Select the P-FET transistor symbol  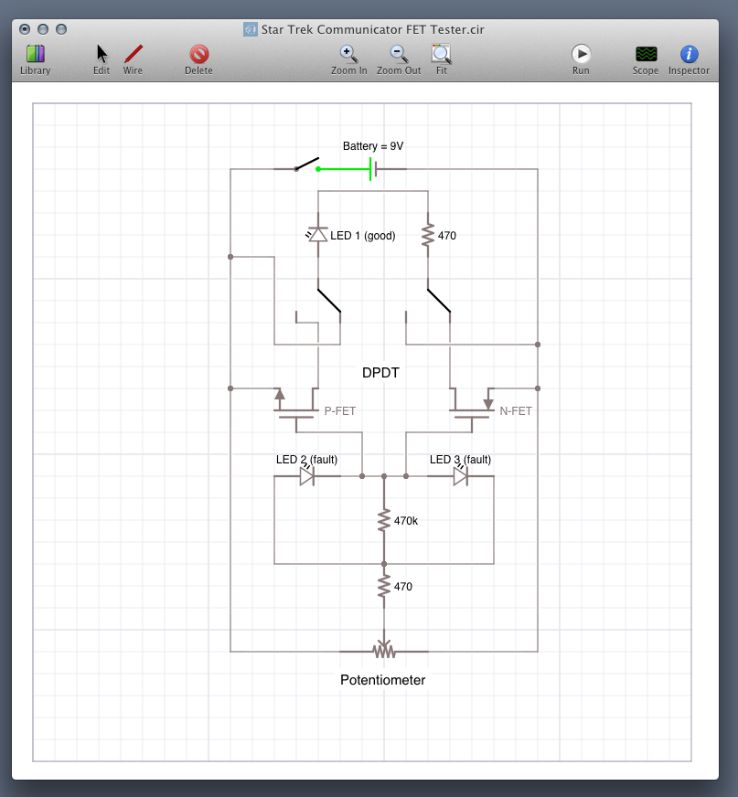pos(296,410)
